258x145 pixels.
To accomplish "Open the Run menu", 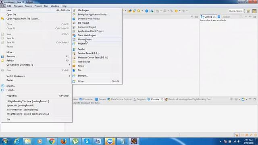I will pos(46,6).
